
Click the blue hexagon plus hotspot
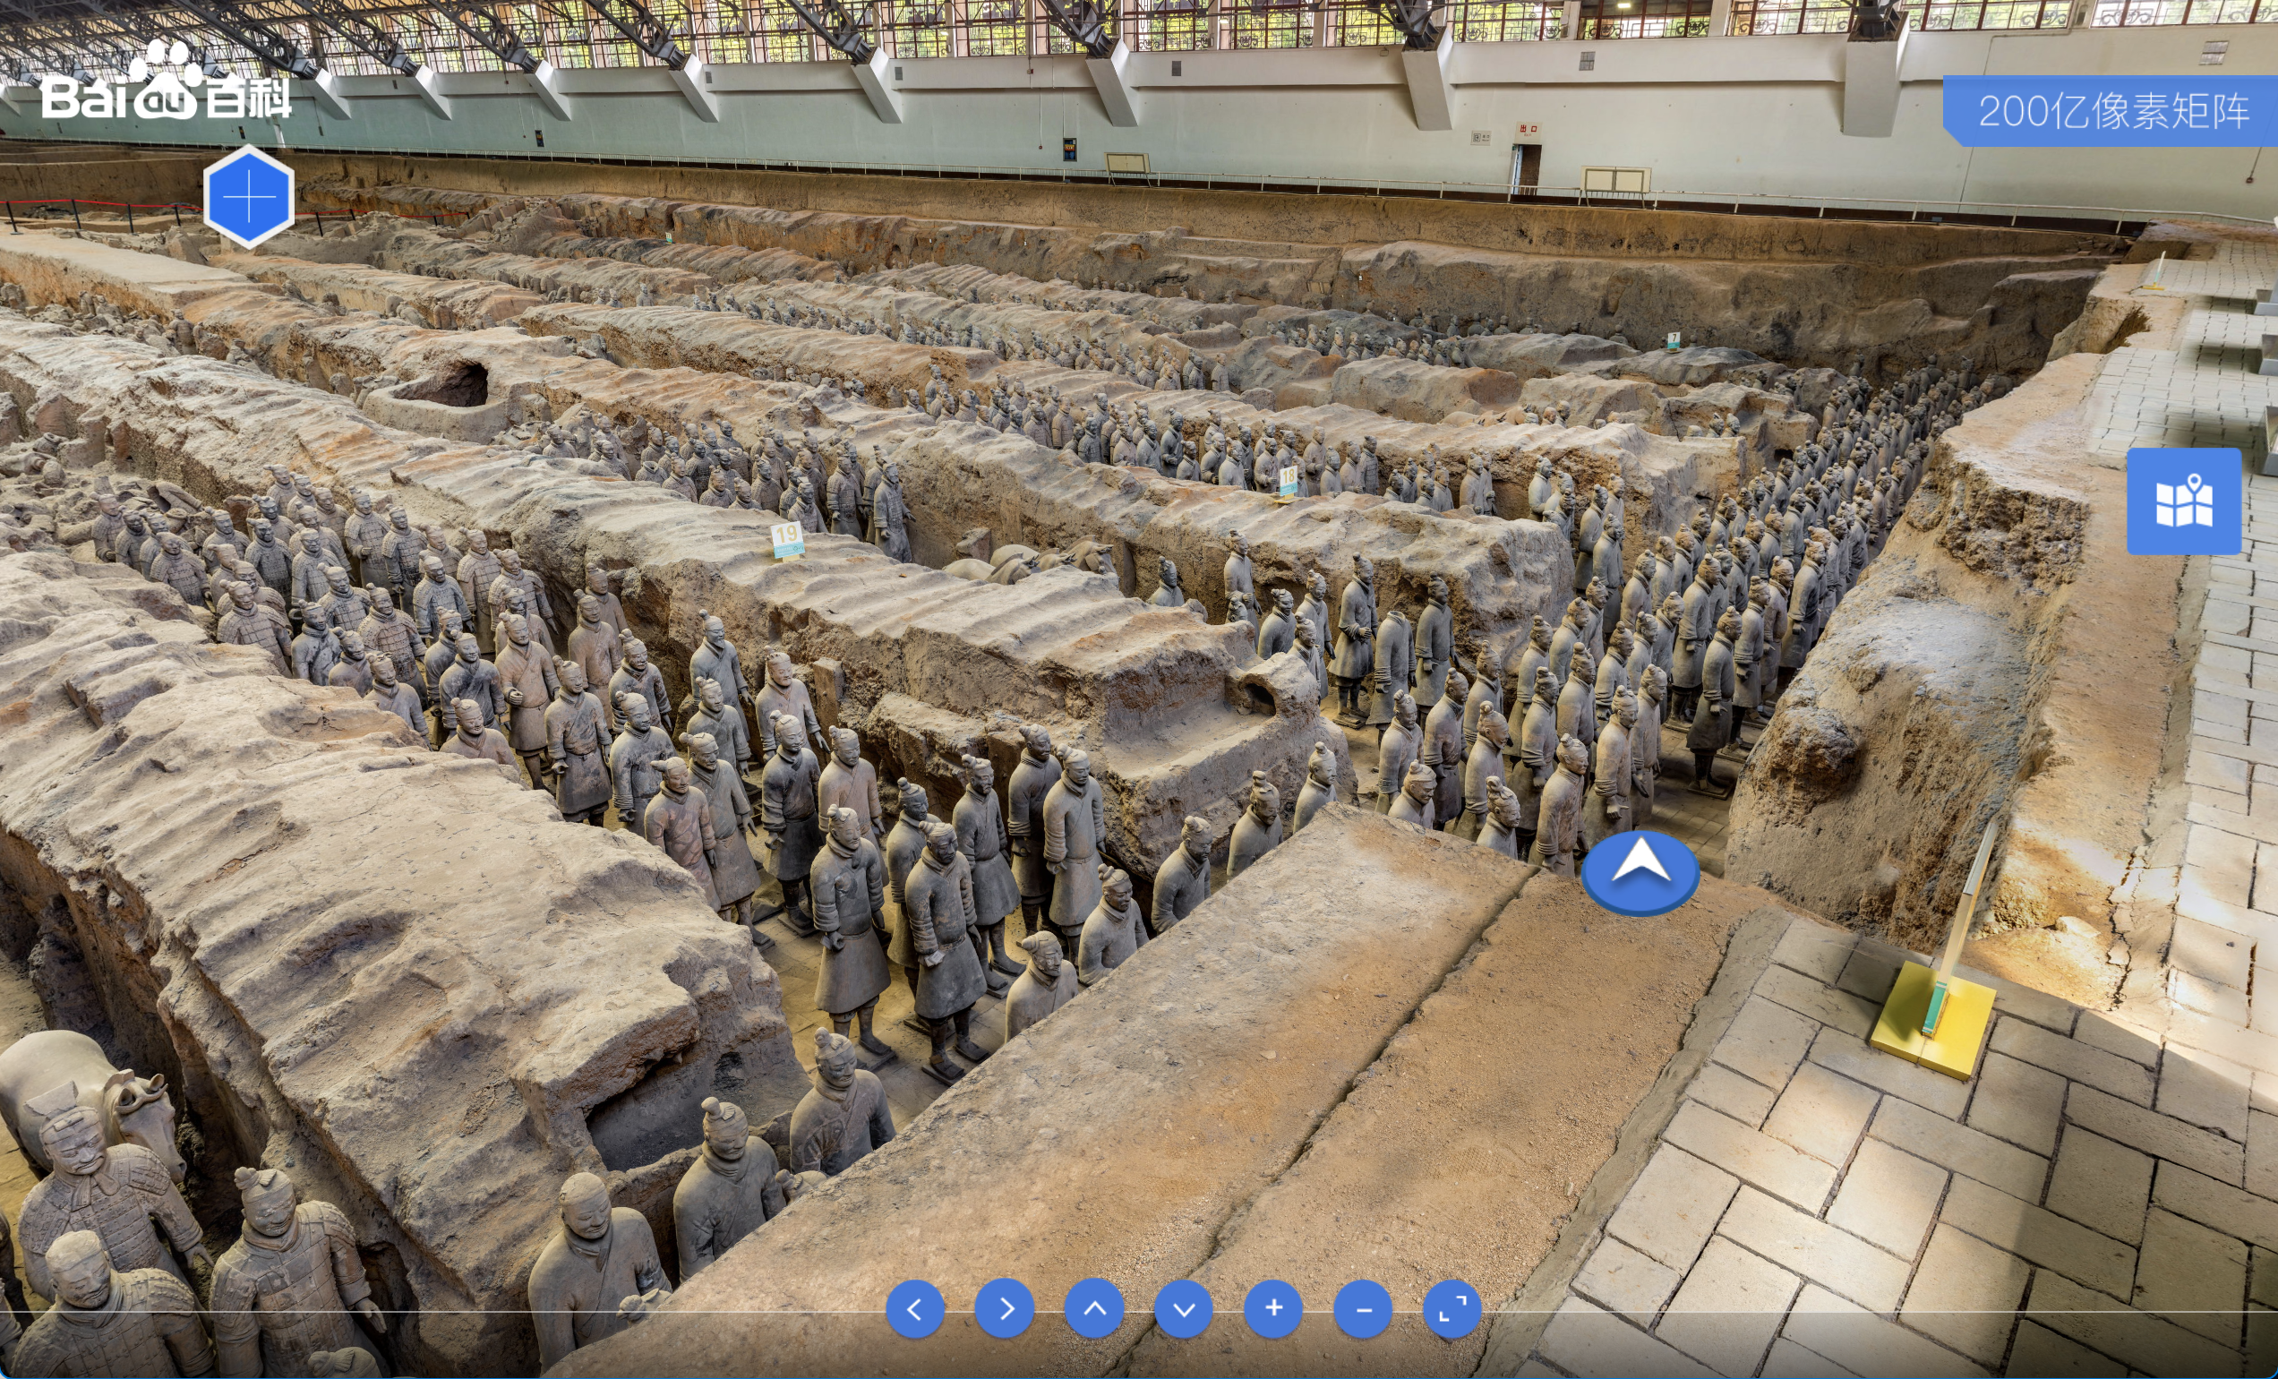249,197
